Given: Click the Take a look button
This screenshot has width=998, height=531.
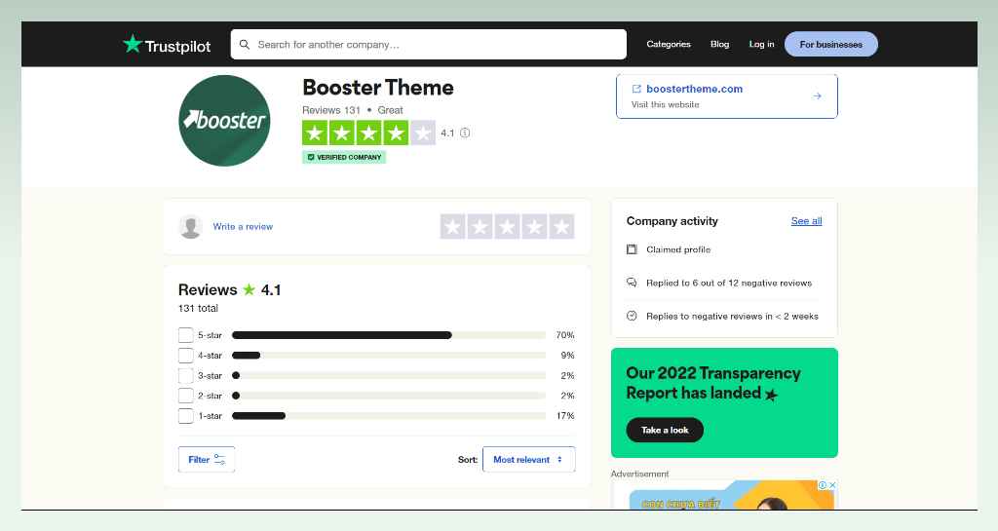Looking at the screenshot, I should [665, 430].
